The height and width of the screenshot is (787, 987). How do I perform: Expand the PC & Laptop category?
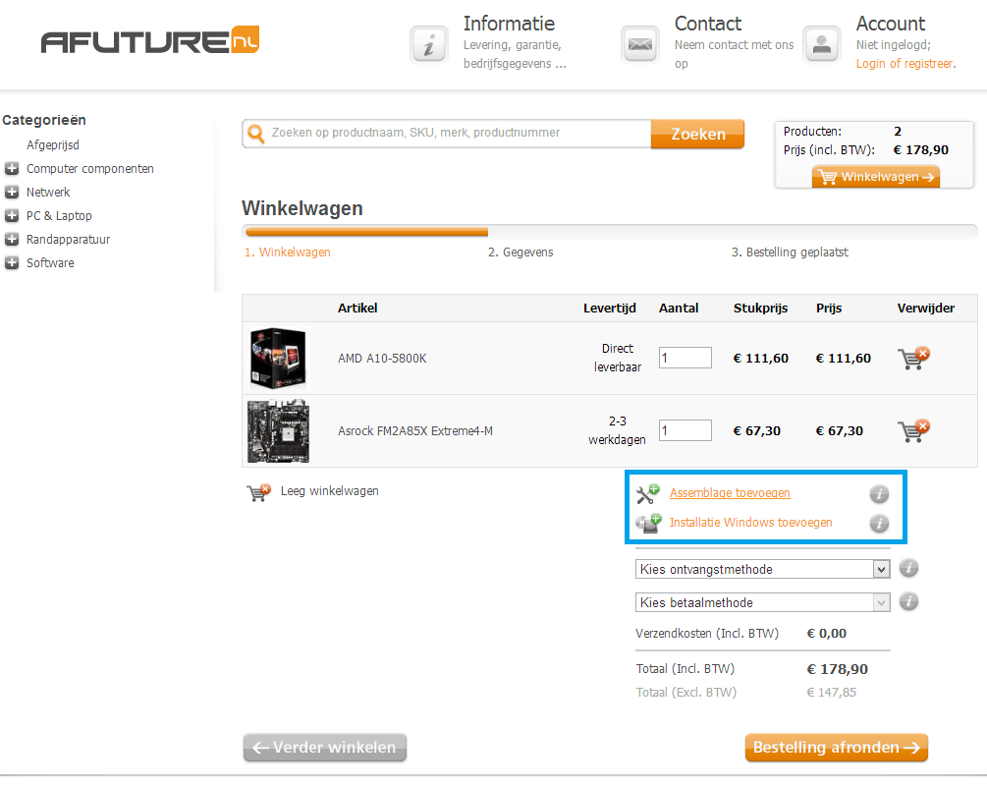pos(12,215)
